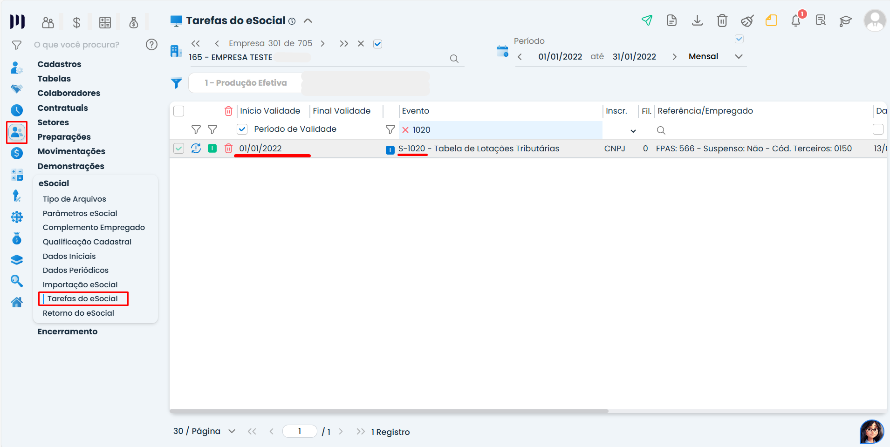The width and height of the screenshot is (890, 447).
Task: Select the stacked layers icon in left sidebar
Action: tap(17, 259)
